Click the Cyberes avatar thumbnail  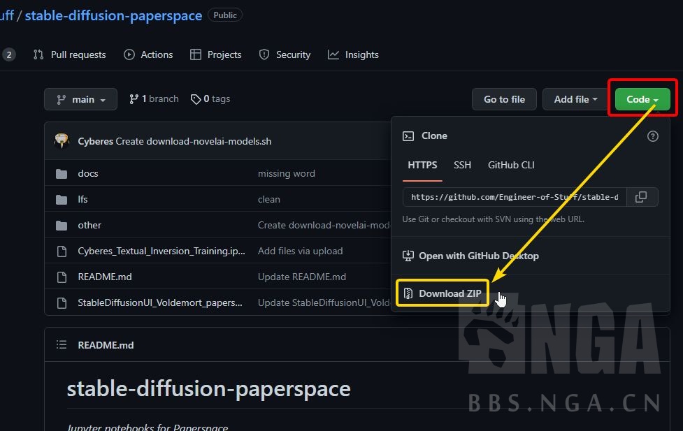[62, 140]
